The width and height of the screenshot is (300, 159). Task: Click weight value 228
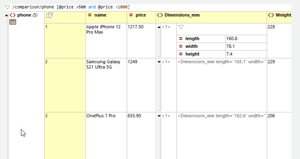pos(271,27)
